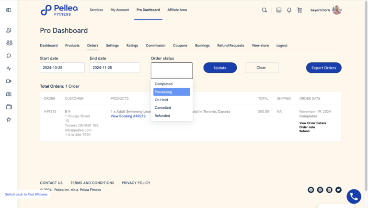Screen dimensions: 368x208
Task: Click the ORDER DATE column header
Action: point(310,98)
